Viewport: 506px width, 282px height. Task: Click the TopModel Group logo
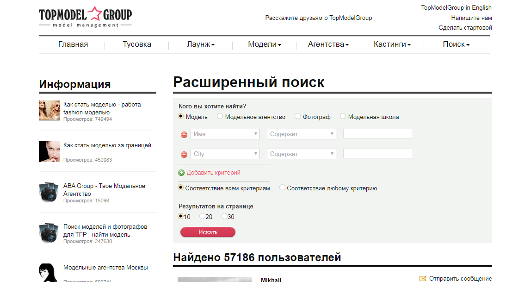coord(86,17)
